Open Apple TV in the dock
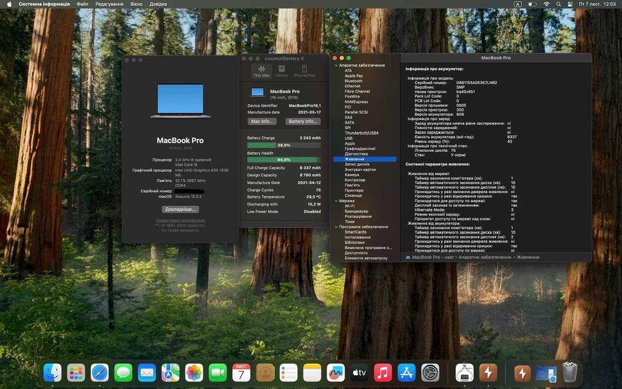This screenshot has height=389, width=622. (360, 373)
